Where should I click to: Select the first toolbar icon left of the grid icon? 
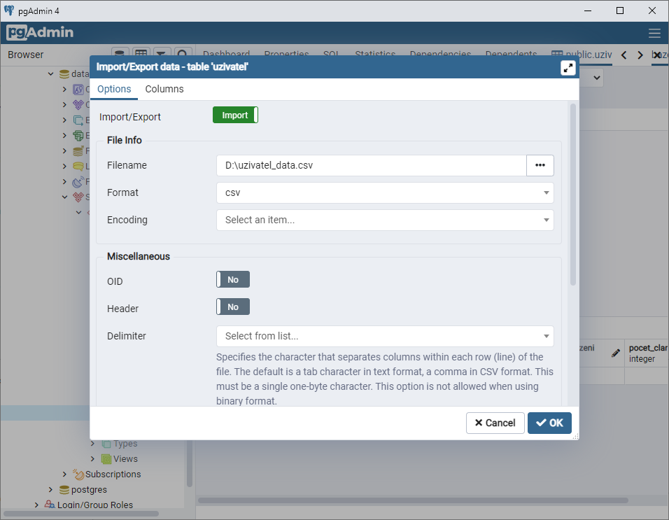pyautogui.click(x=119, y=54)
